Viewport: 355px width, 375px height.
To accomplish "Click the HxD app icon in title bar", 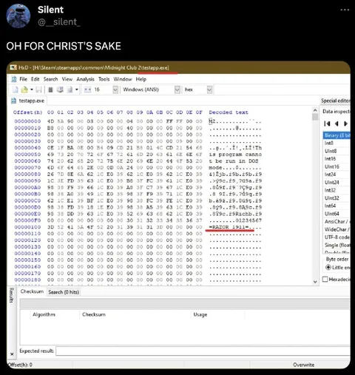I will pyautogui.click(x=13, y=67).
